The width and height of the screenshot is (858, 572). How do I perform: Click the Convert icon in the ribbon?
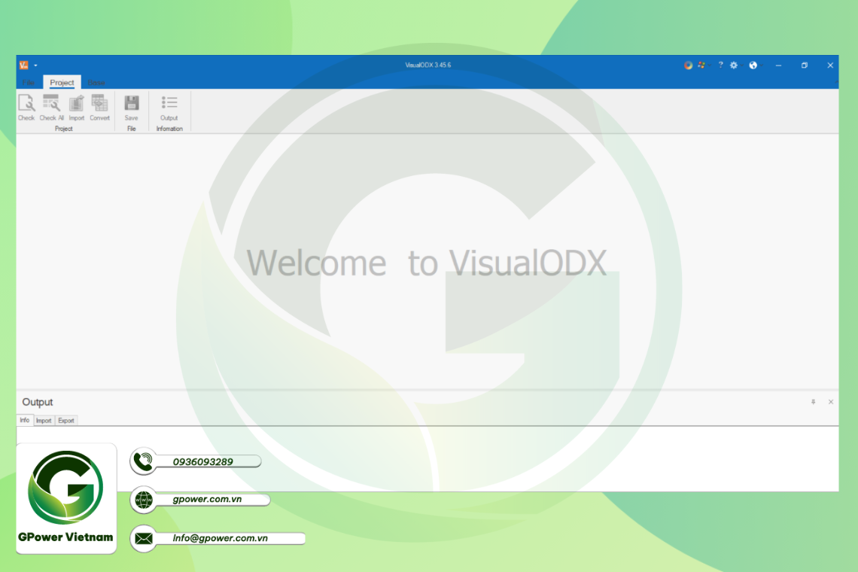[x=99, y=108]
